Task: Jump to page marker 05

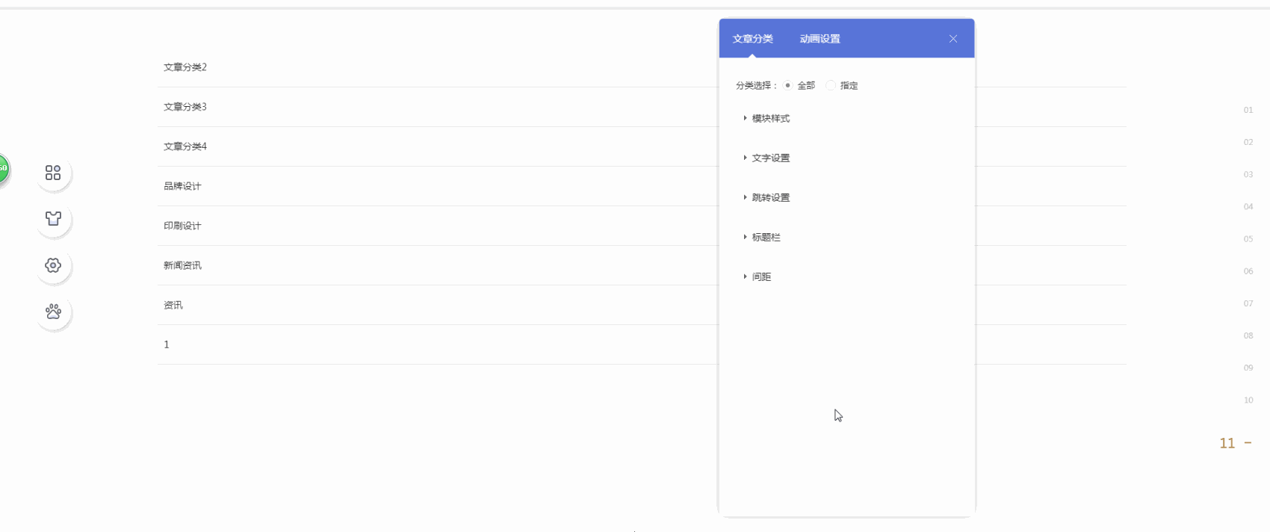Action: pos(1248,239)
